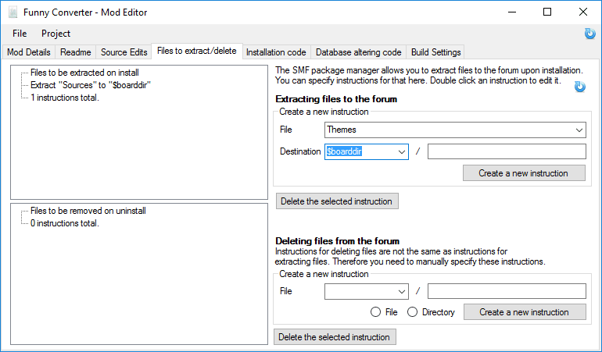This screenshot has height=352, width=602.
Task: Select the File radio button
Action: pyautogui.click(x=377, y=312)
